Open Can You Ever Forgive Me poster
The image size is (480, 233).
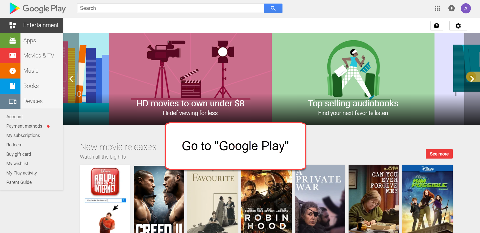tap(374, 199)
